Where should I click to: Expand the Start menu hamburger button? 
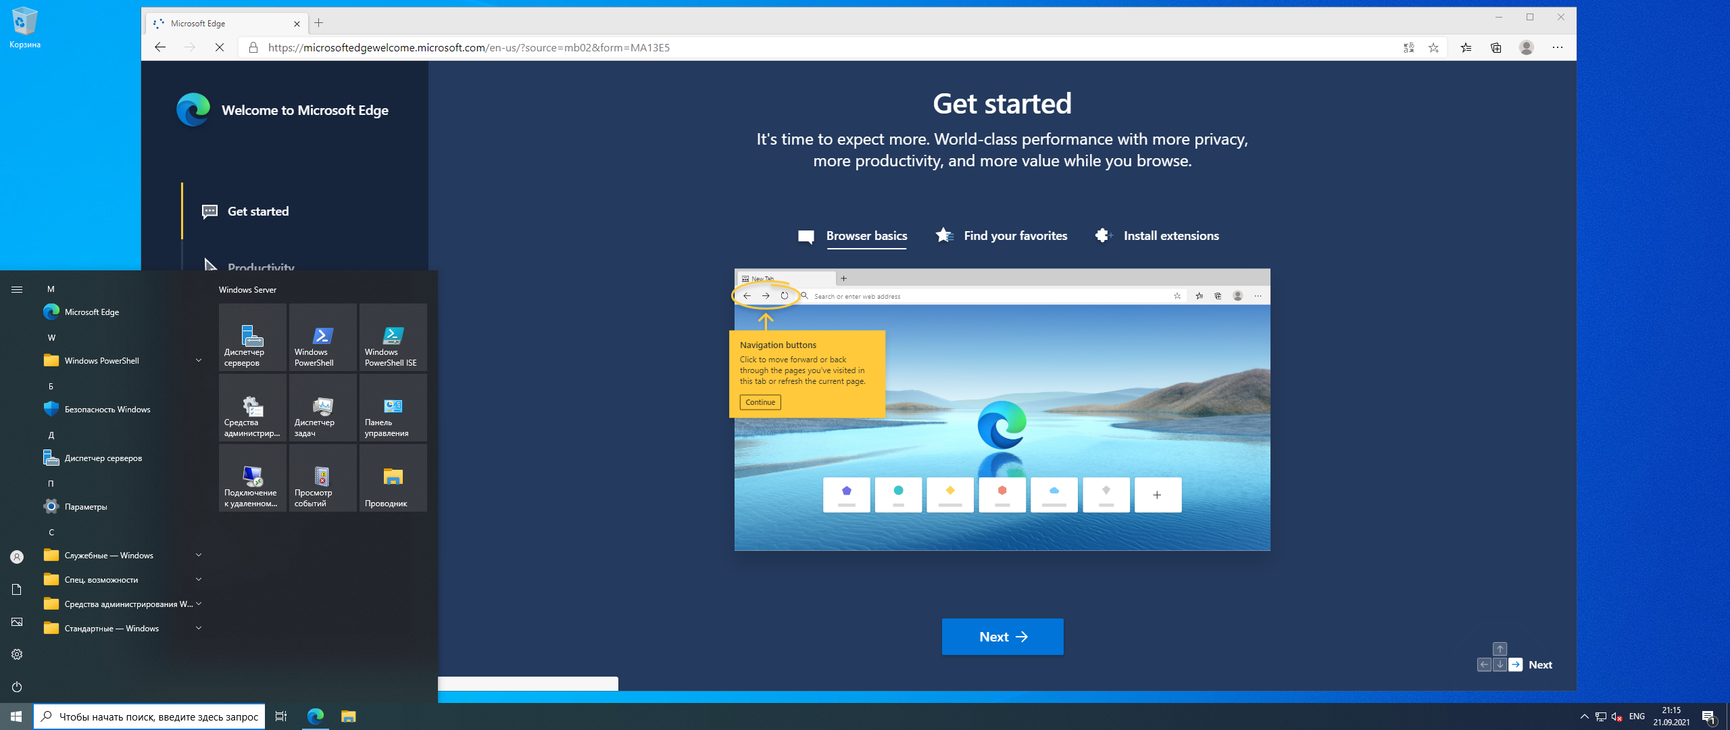click(x=17, y=289)
